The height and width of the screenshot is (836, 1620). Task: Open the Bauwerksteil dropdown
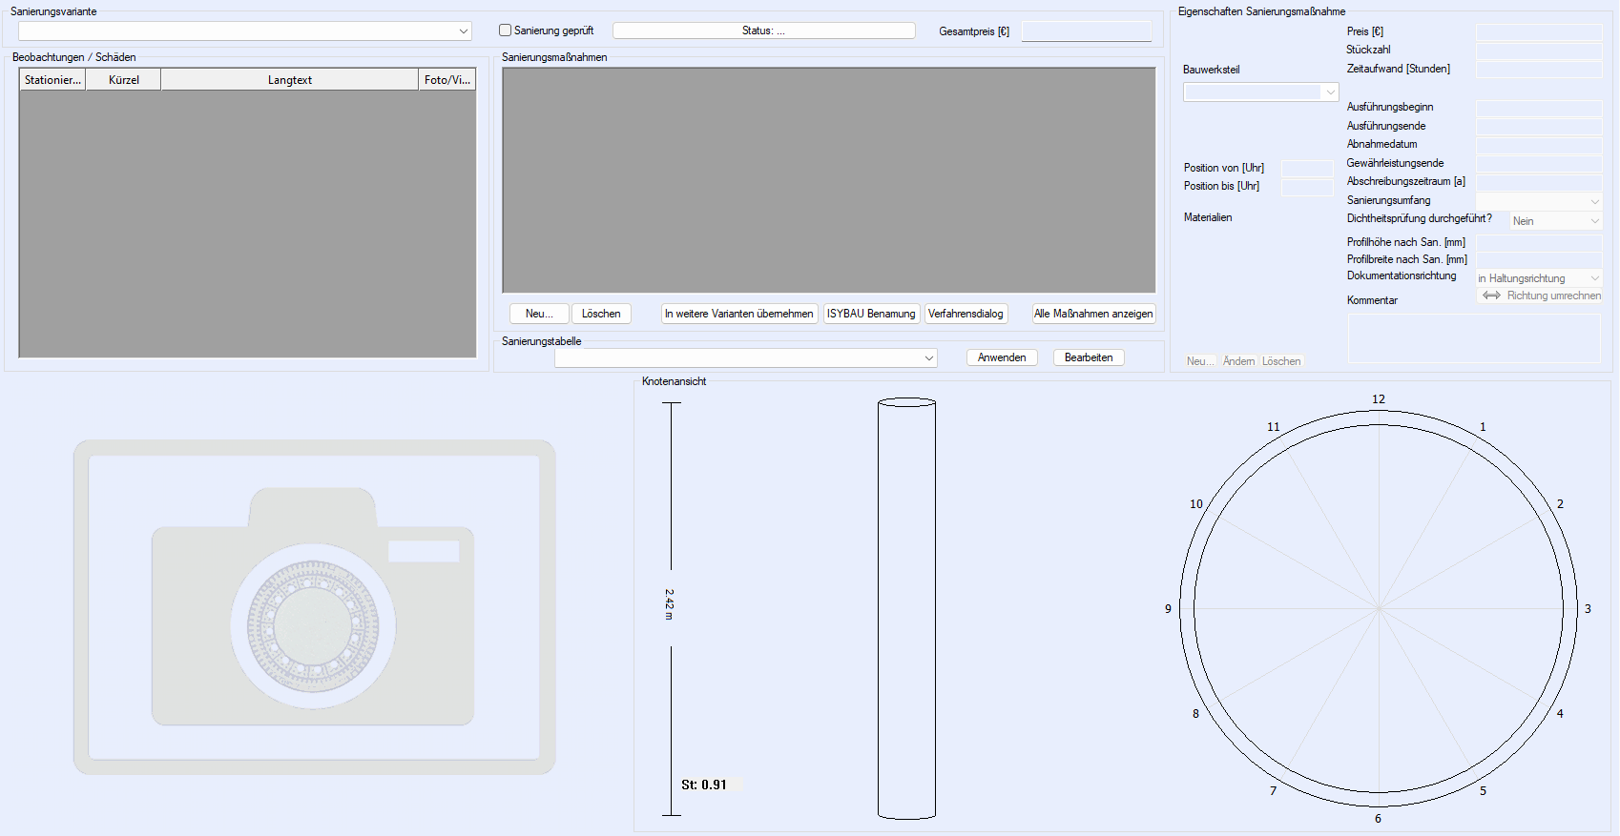point(1330,92)
